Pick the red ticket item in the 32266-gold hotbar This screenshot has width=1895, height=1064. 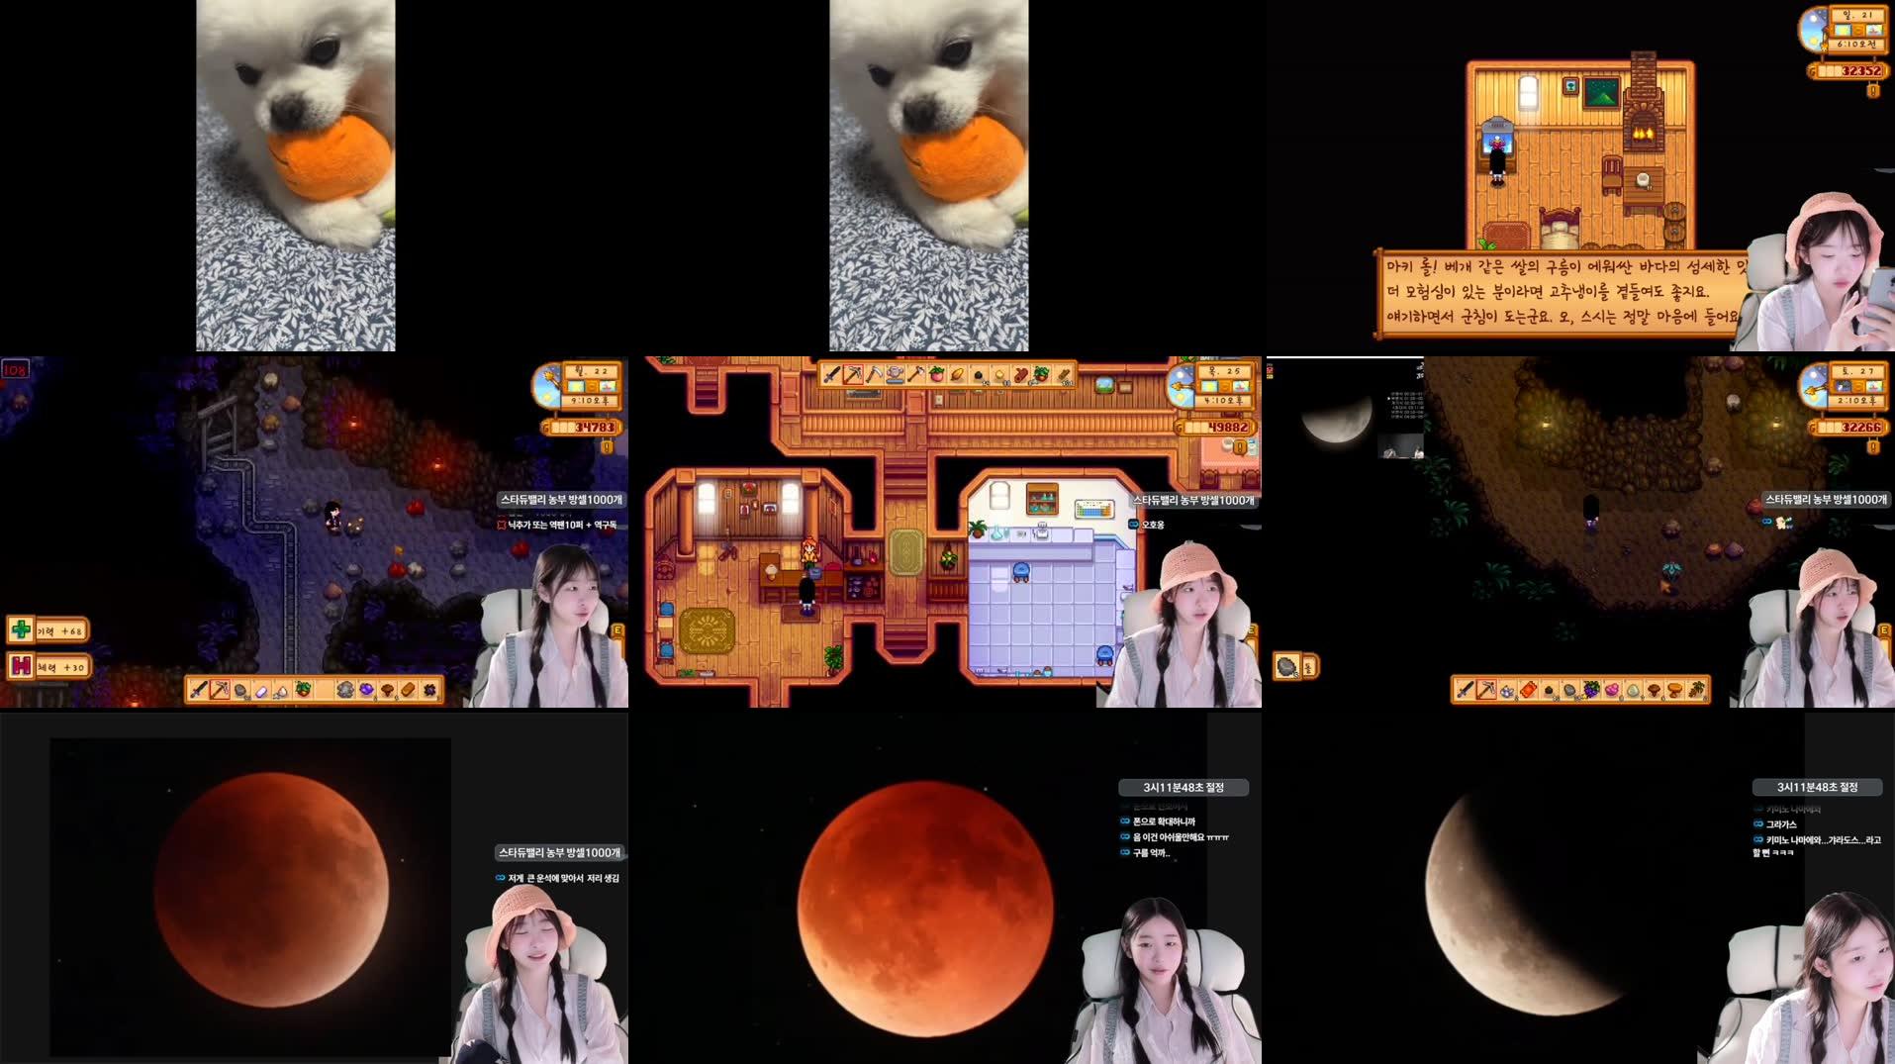1528,689
